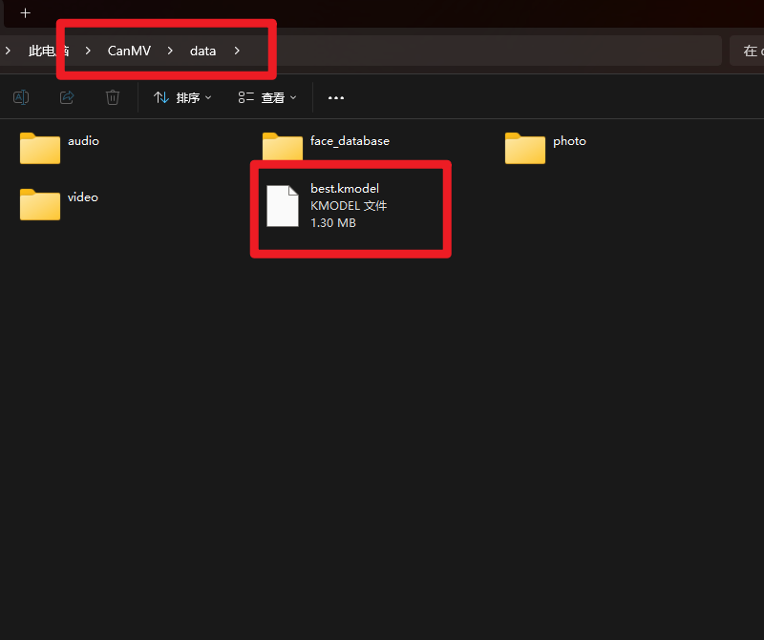The height and width of the screenshot is (640, 764).
Task: Expand the chevron after data
Action: tap(237, 51)
